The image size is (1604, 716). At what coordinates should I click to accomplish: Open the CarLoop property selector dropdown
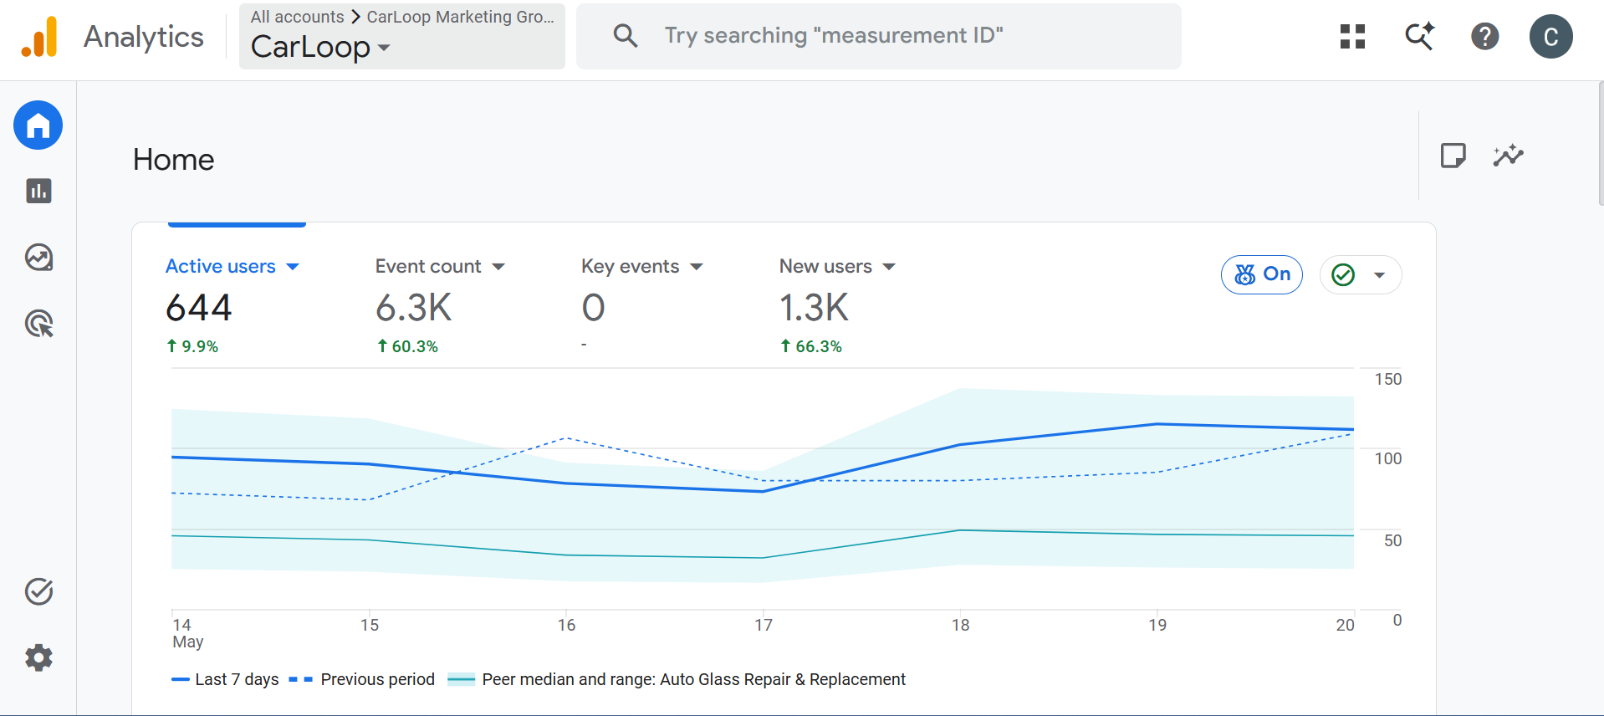click(402, 36)
